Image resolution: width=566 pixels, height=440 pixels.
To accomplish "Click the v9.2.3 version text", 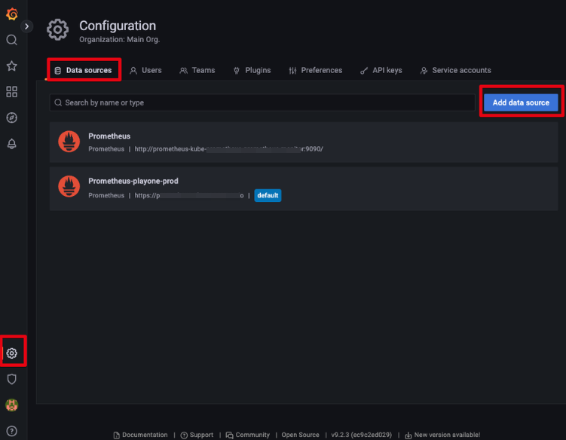I will [361, 435].
